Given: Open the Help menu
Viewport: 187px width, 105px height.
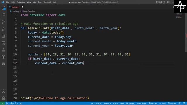Looking at the screenshot, I should coord(55,2).
